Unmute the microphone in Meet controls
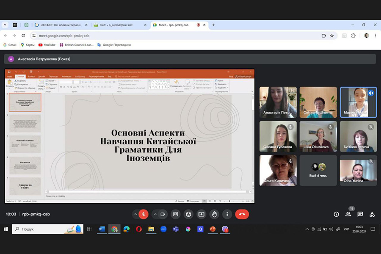This screenshot has width=381, height=254. pos(144,214)
